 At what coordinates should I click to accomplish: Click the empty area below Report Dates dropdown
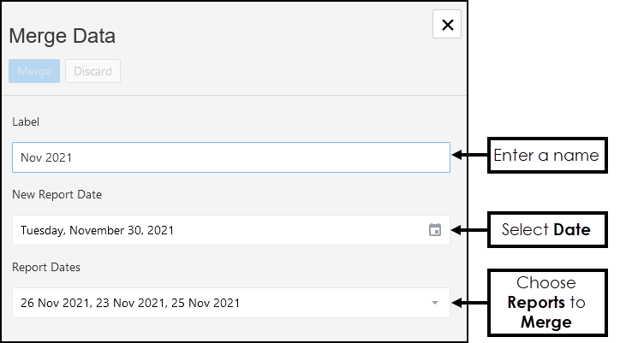233,330
